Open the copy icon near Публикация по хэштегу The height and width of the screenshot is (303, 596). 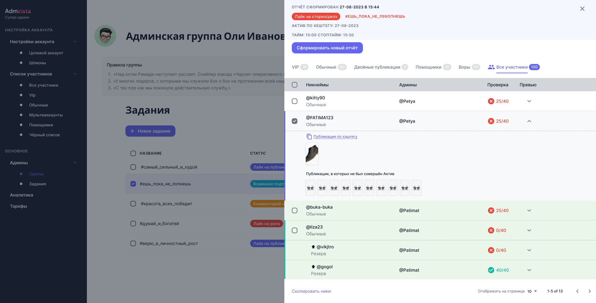point(309,136)
